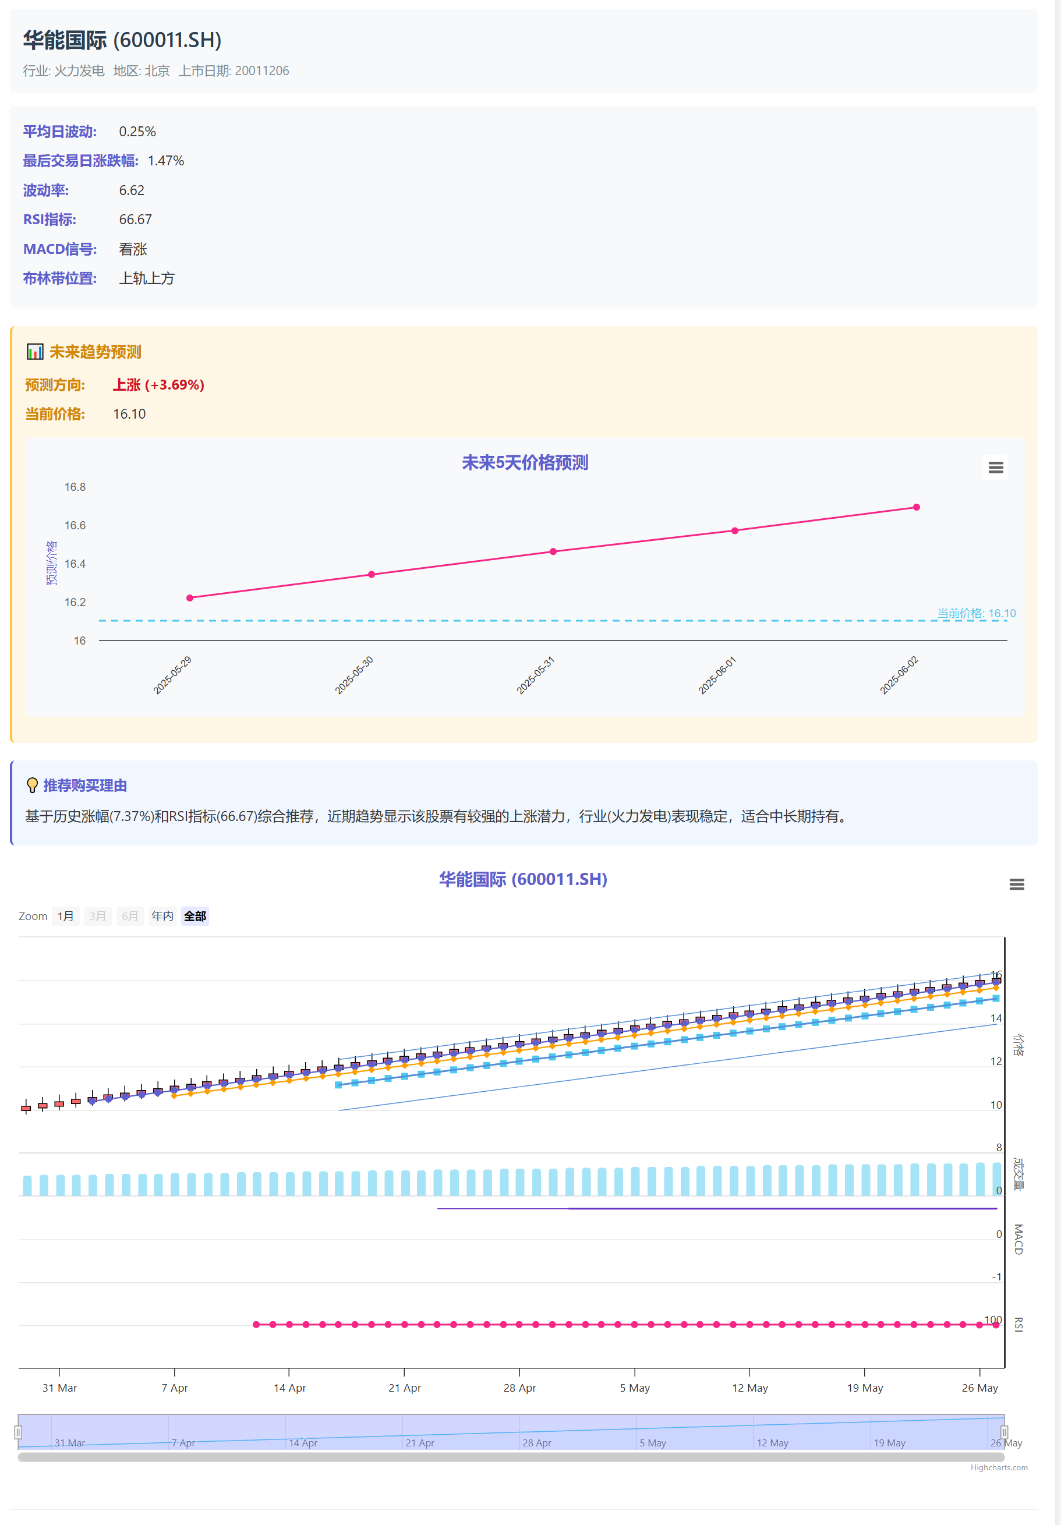This screenshot has height=1525, width=1061.
Task: Select the 年内 zoom range
Action: click(x=162, y=916)
